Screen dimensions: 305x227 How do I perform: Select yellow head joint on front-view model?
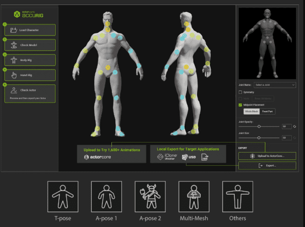click(107, 24)
